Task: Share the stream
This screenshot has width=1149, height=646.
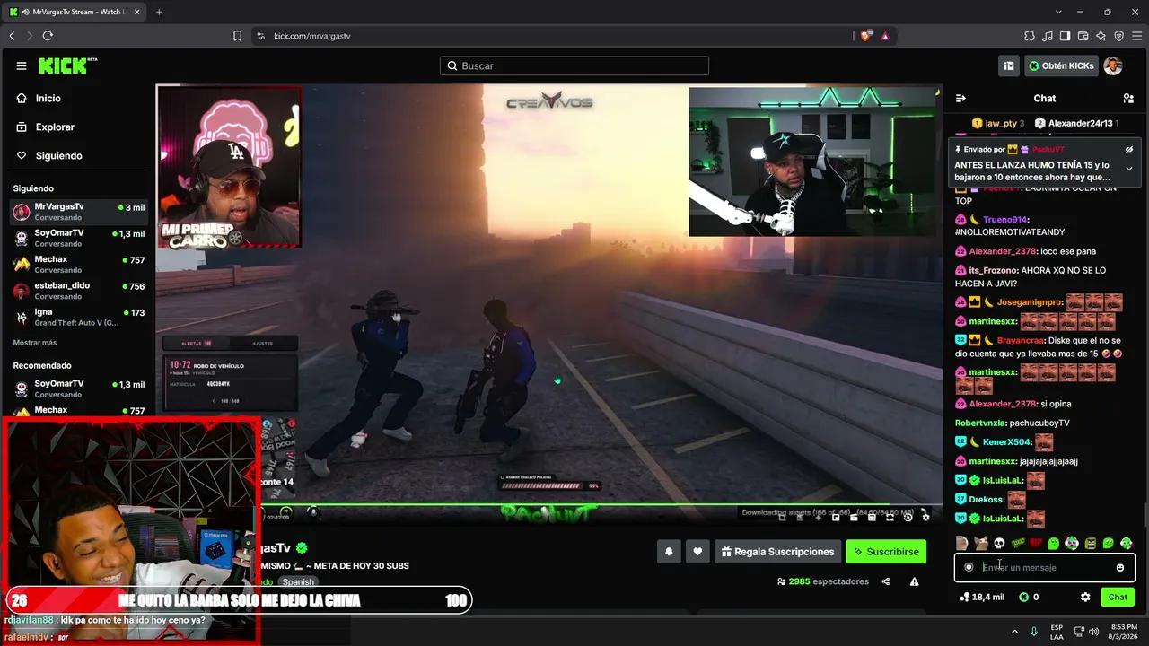Action: coord(886,581)
